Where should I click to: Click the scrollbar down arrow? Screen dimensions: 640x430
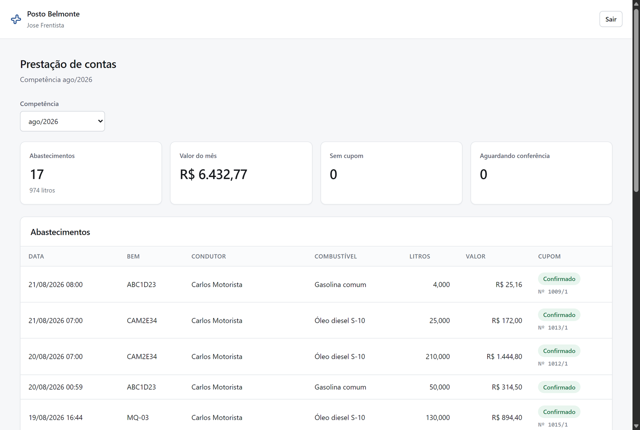(636, 426)
